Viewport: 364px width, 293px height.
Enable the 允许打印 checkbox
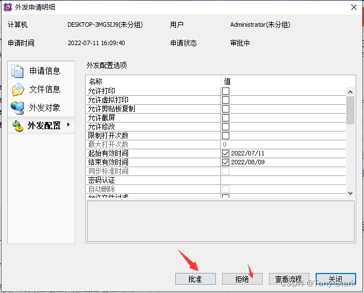[226, 91]
